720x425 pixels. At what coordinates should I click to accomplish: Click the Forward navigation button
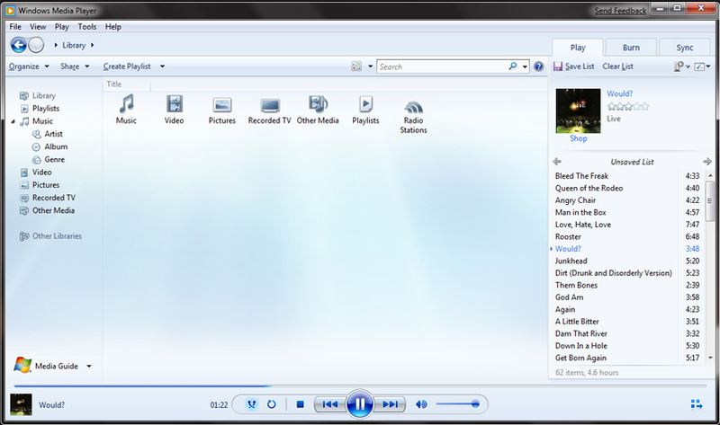[36, 45]
